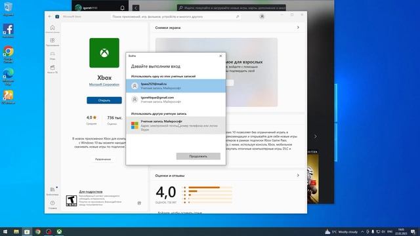Go to the Store Home sidebar icon
Screen dimensions: 420x236
tap(52, 29)
